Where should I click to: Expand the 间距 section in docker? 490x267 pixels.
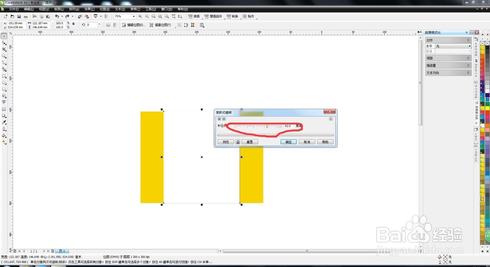coord(468,58)
